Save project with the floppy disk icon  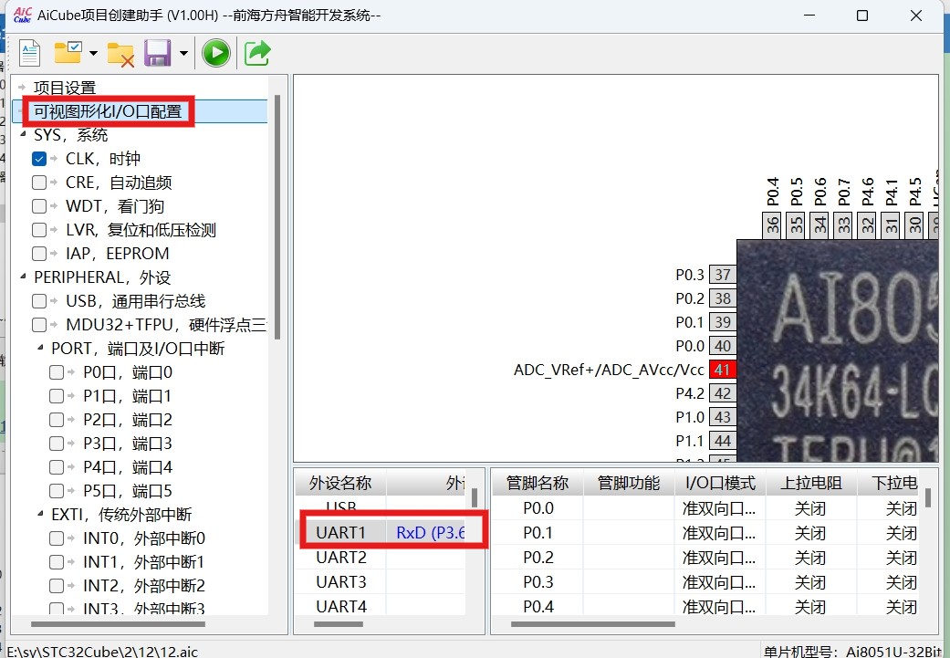[158, 53]
